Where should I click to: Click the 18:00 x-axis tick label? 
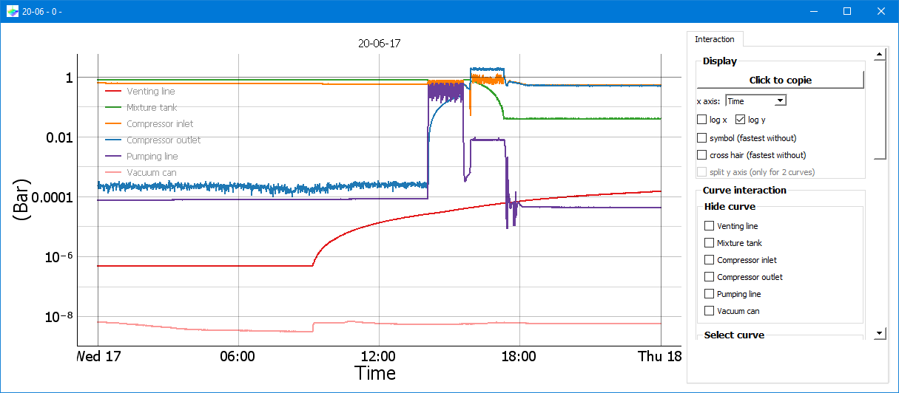coord(519,356)
